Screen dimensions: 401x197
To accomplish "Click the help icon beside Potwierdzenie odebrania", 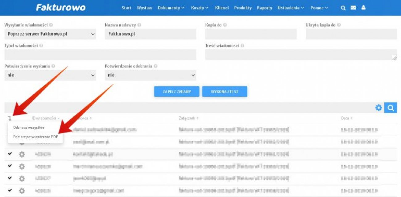I will point(155,66).
